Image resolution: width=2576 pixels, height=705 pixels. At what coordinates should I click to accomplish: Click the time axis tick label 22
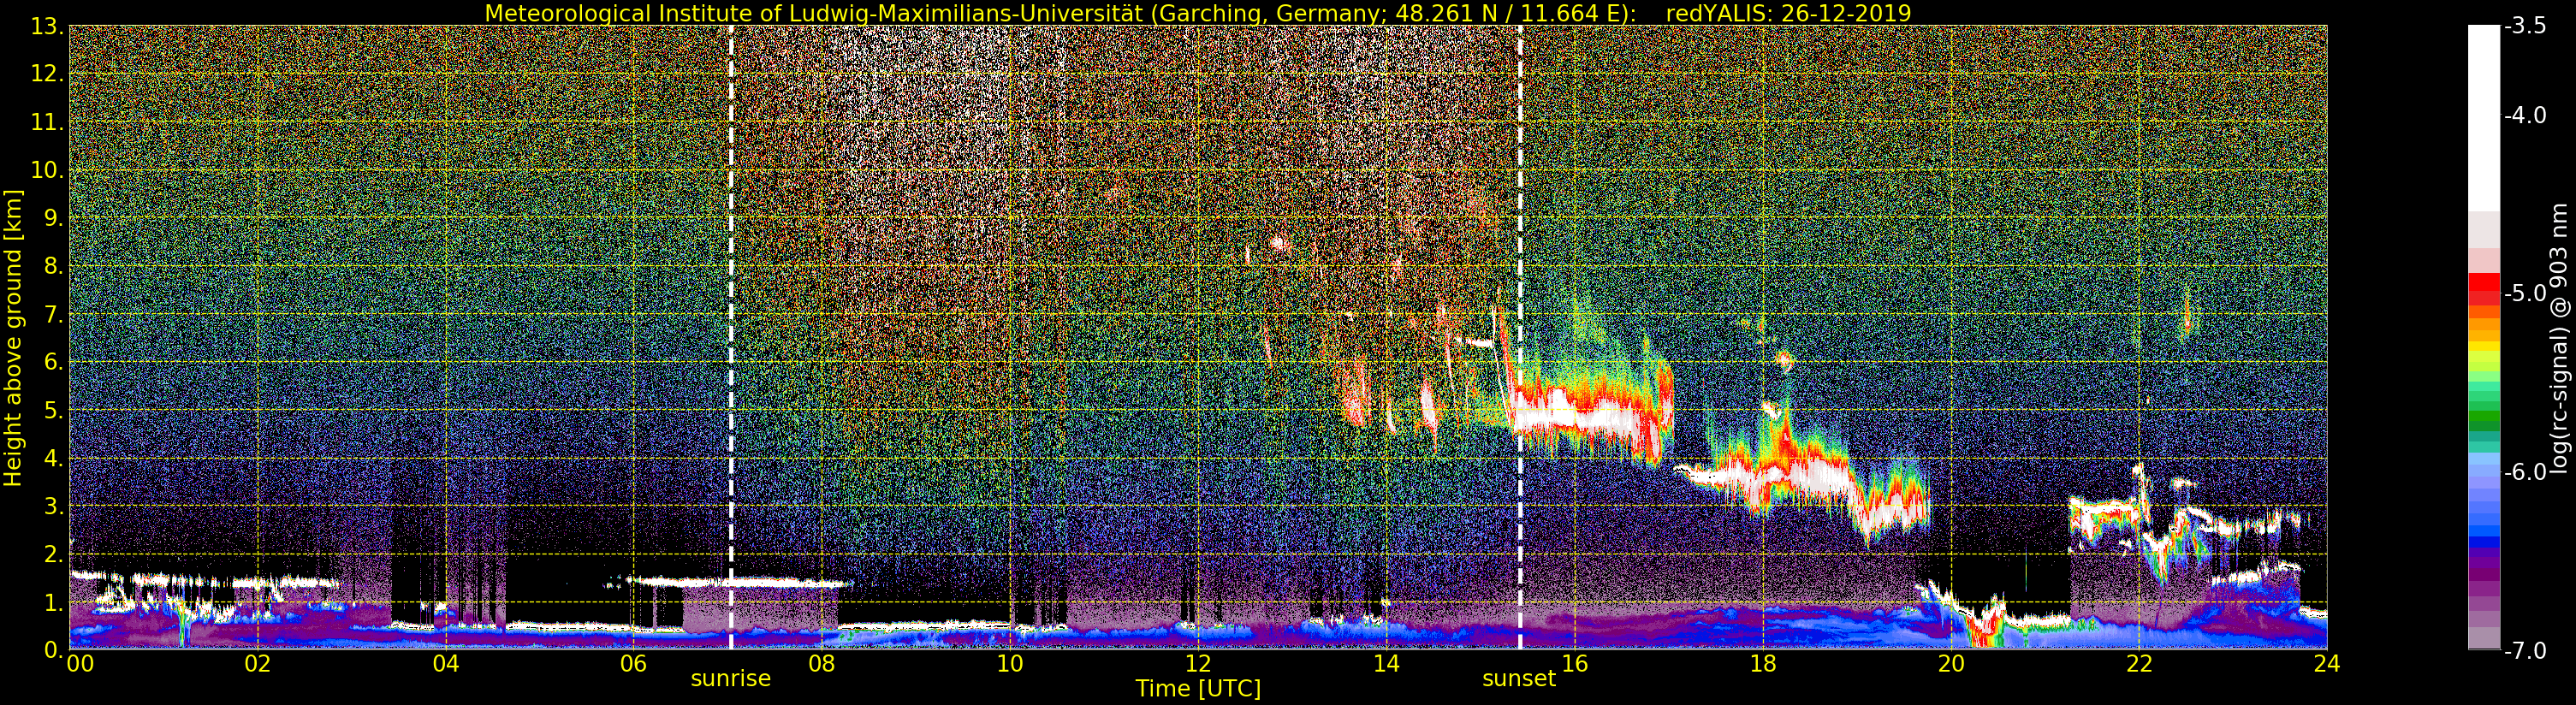[x=2138, y=663]
